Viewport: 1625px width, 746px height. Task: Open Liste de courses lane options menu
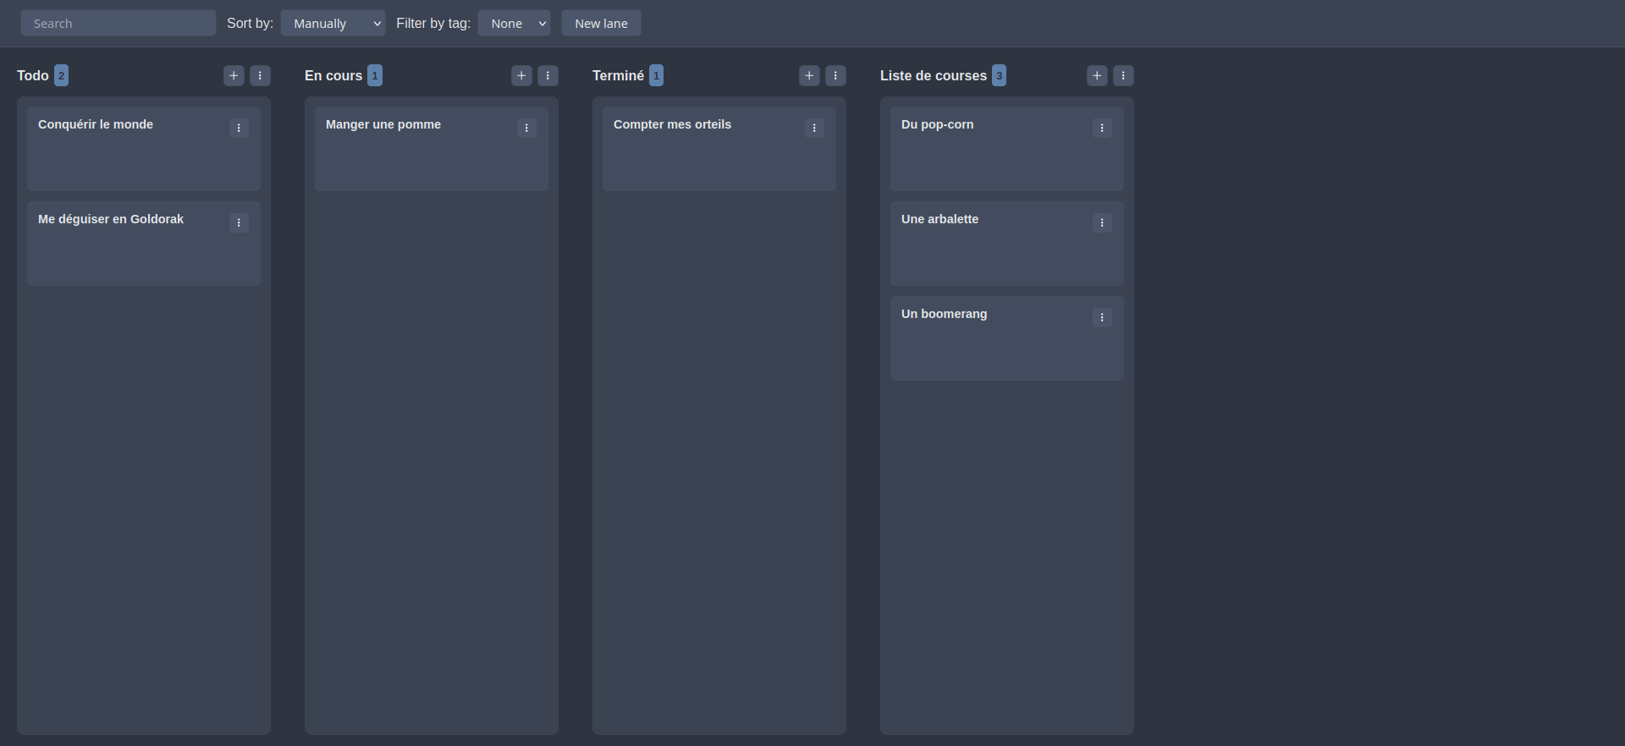[1123, 76]
